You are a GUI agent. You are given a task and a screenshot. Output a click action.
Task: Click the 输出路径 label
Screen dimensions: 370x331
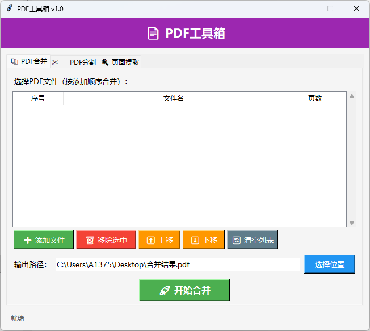pos(31,264)
